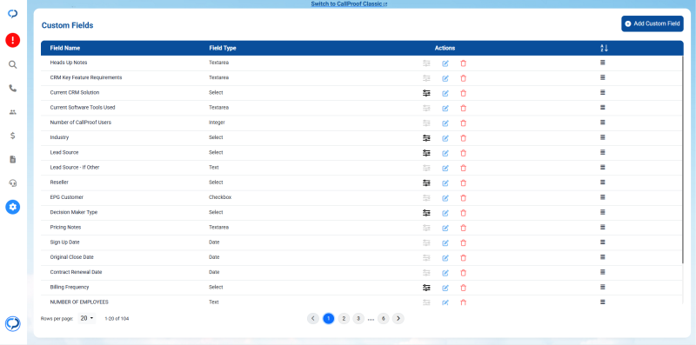The height and width of the screenshot is (345, 696).
Task: Click the CallProof logo at sidebar top
Action: click(x=12, y=14)
